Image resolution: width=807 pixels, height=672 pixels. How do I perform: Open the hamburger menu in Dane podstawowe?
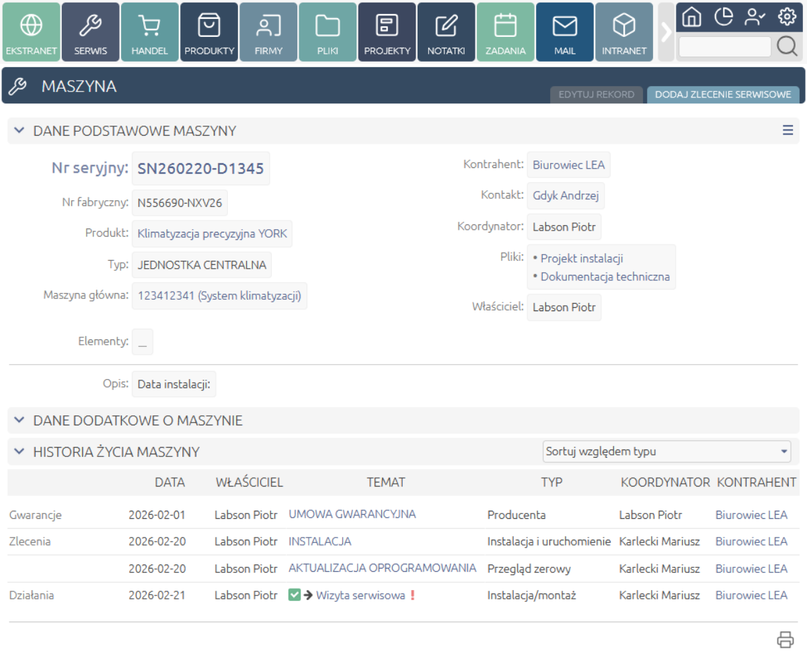click(787, 130)
